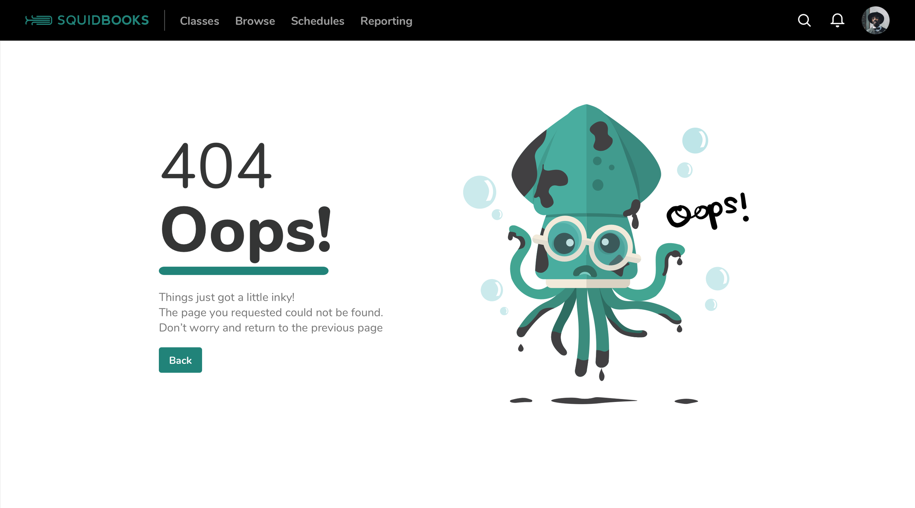Click the 'return to the previous page' text
This screenshot has height=508, width=915.
[x=313, y=328]
